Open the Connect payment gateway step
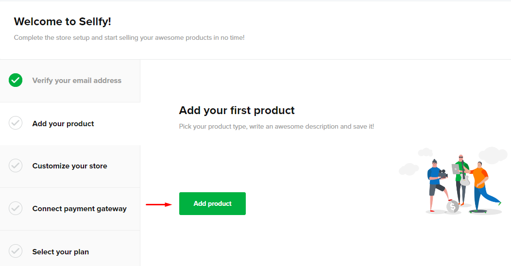511x266 pixels. (x=79, y=209)
